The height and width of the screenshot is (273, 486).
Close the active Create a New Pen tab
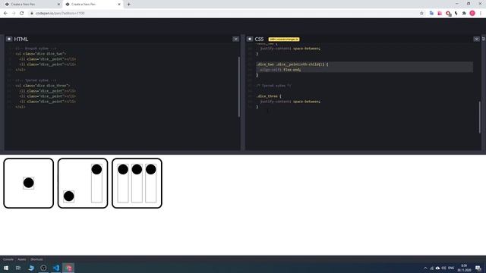click(x=119, y=5)
